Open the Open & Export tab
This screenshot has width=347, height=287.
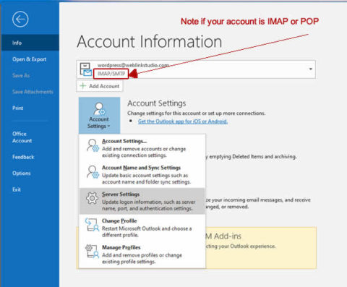(29, 59)
